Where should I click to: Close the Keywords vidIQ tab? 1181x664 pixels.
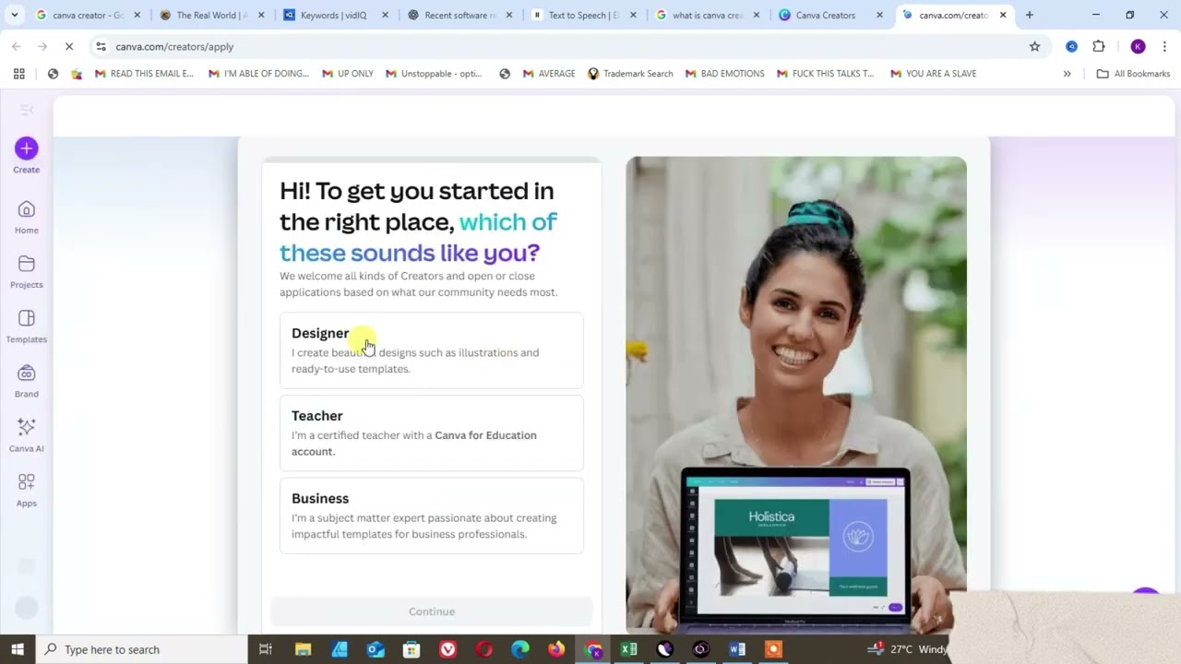pos(385,15)
